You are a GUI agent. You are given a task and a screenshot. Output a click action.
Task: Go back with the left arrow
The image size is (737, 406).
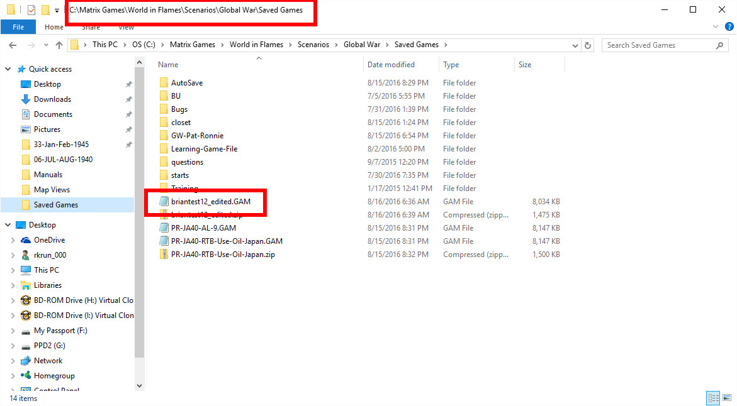coord(13,45)
